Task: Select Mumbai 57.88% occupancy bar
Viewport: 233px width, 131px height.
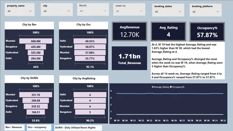Action: pyautogui.click(x=90, y=52)
